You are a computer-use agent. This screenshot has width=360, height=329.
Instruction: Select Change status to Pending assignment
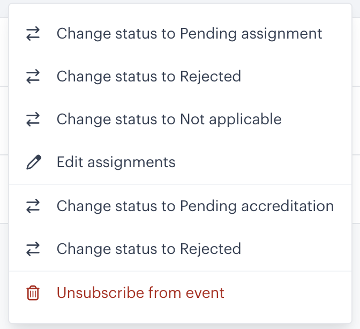[x=180, y=34]
